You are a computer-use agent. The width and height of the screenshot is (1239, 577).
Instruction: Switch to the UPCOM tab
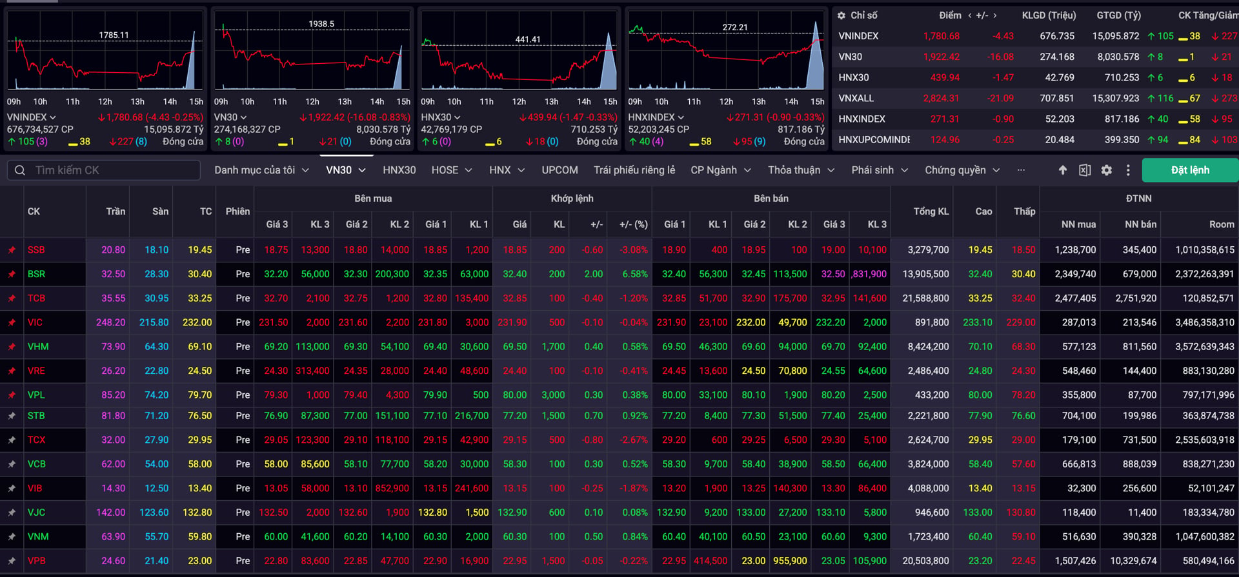560,170
